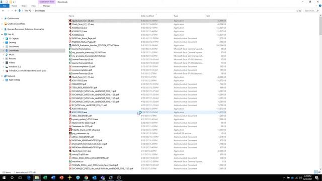The image size is (322, 181).
Task: Switch to Details view layout button
Action: pyautogui.click(x=316, y=172)
